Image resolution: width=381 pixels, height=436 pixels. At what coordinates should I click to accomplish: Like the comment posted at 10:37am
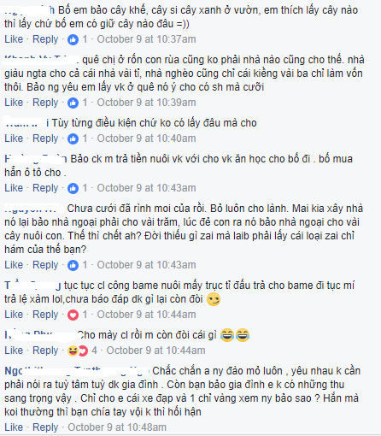click(14, 39)
